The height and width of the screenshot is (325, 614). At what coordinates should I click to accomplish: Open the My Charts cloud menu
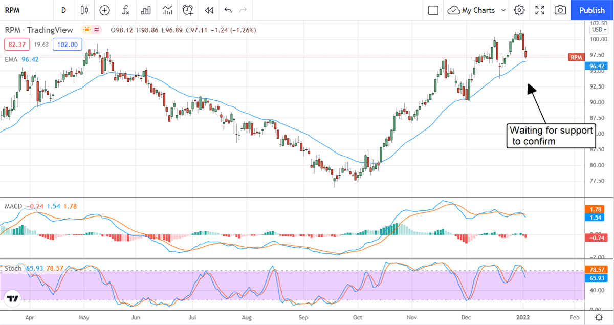[x=472, y=10]
